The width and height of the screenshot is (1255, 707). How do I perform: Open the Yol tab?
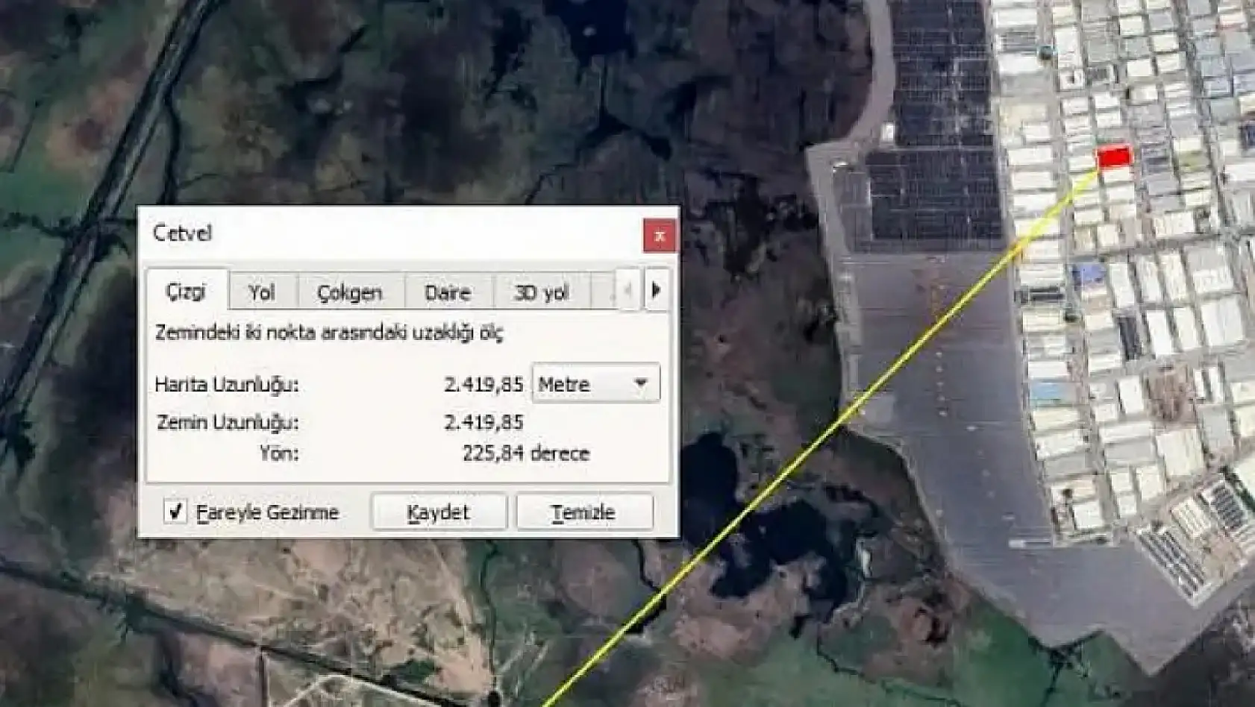pyautogui.click(x=262, y=292)
